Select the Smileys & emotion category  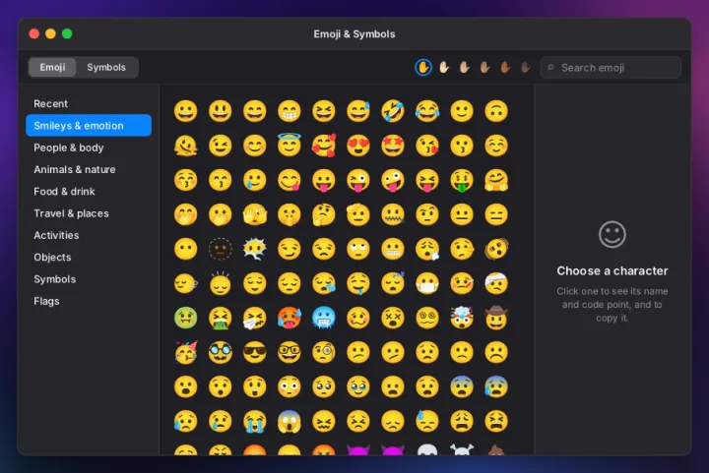click(89, 126)
